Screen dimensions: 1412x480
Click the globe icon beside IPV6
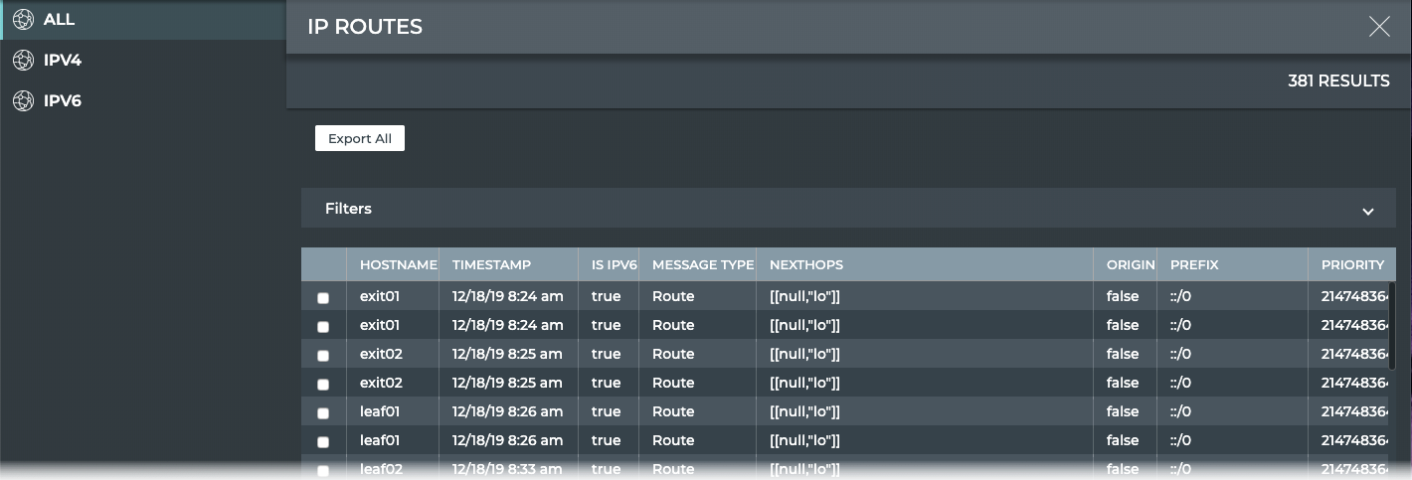[23, 101]
